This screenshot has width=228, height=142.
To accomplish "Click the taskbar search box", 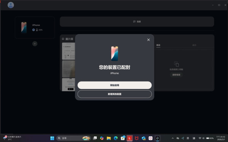I will pyautogui.click(x=73, y=138).
